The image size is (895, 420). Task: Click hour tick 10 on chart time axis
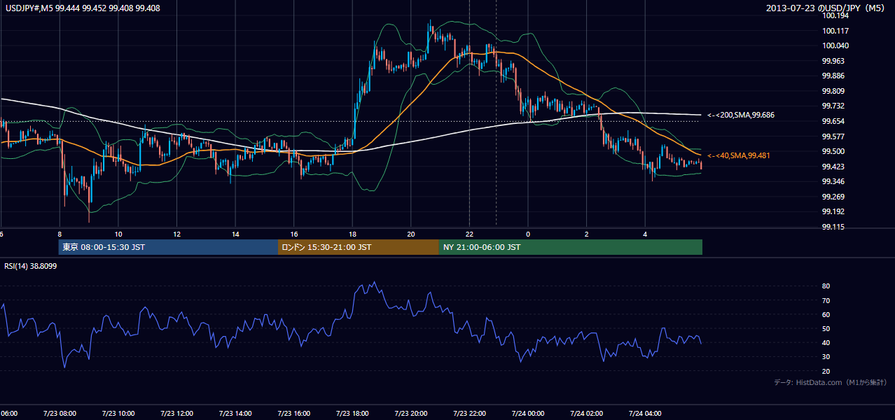coord(118,234)
